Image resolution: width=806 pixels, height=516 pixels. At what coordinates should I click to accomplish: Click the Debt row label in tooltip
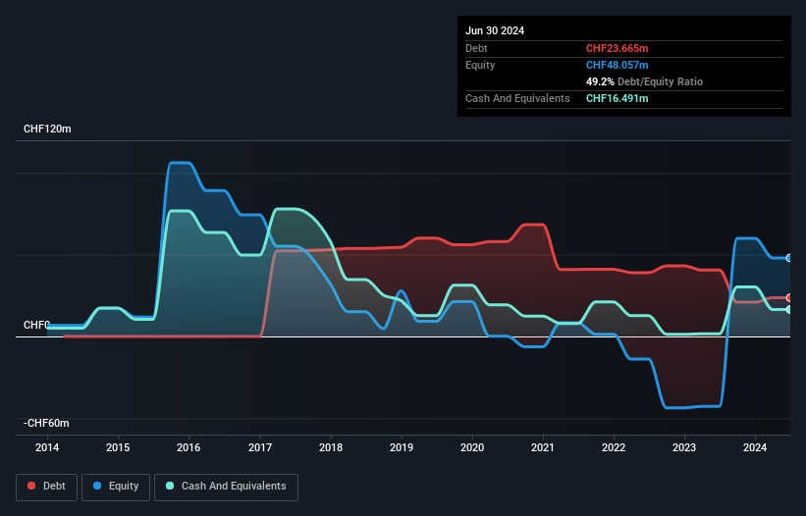point(476,48)
